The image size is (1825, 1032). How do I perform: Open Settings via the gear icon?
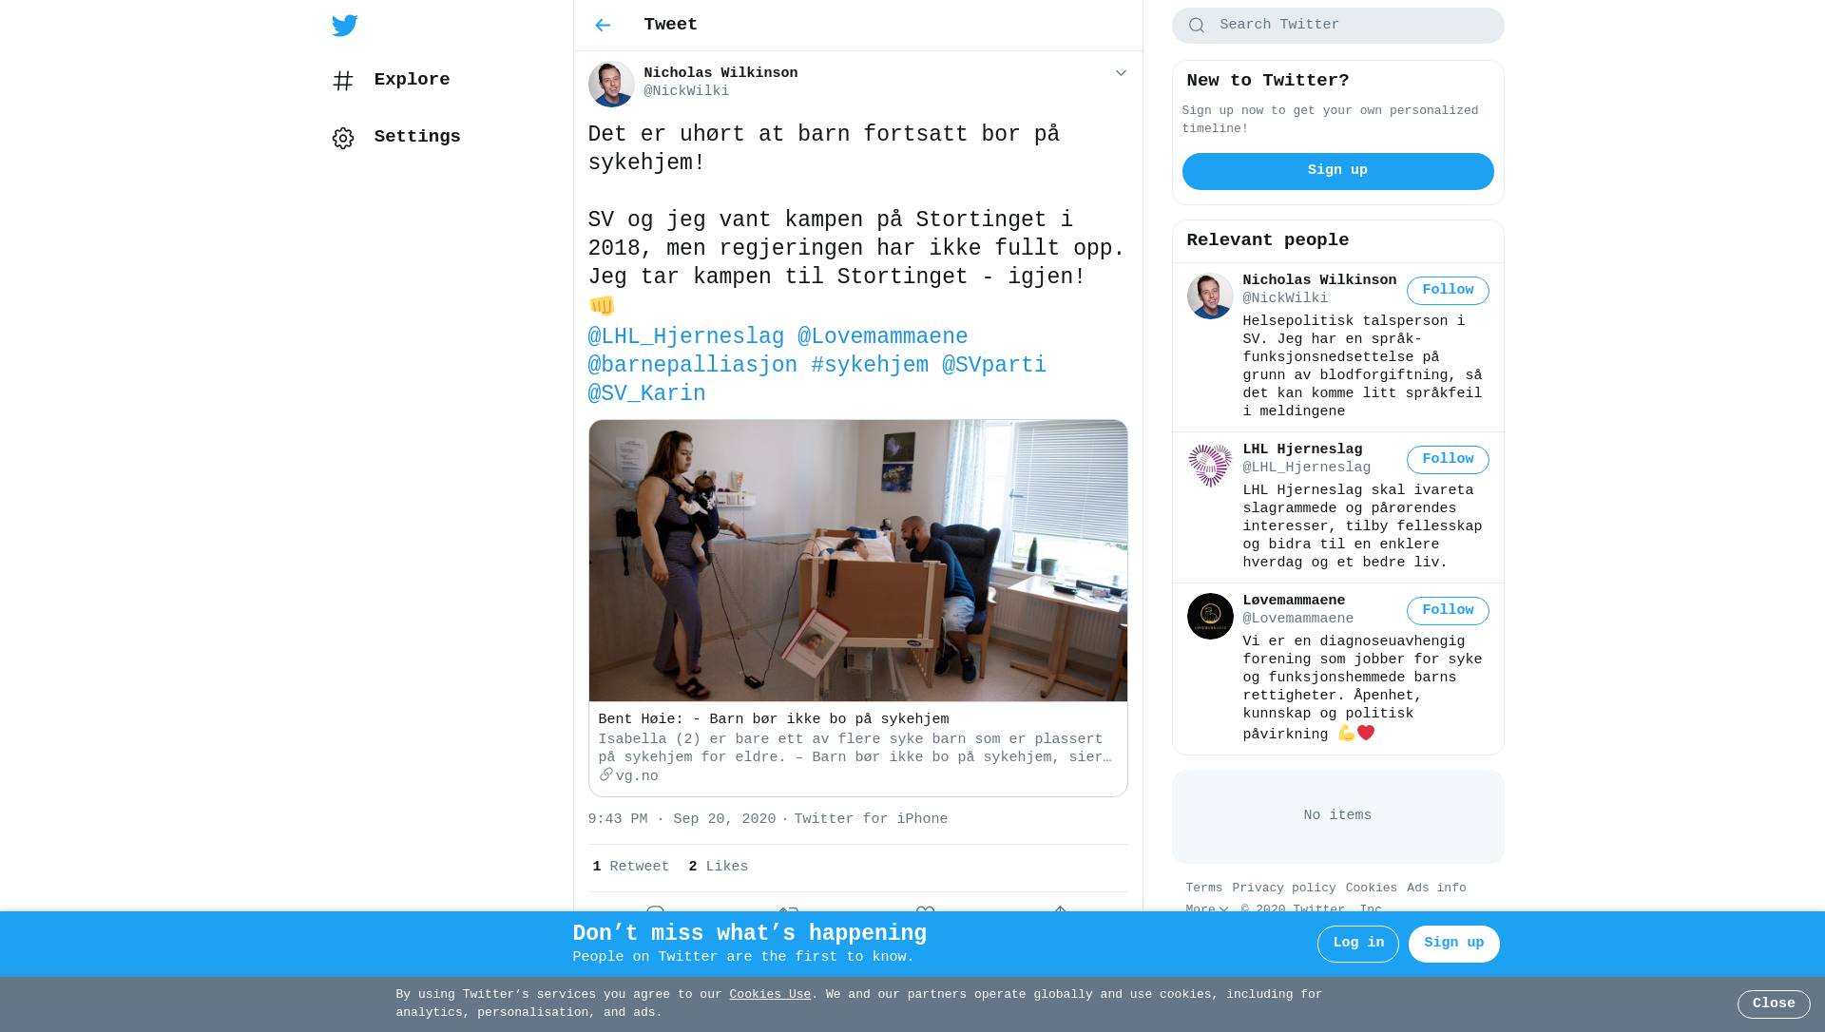click(x=343, y=138)
